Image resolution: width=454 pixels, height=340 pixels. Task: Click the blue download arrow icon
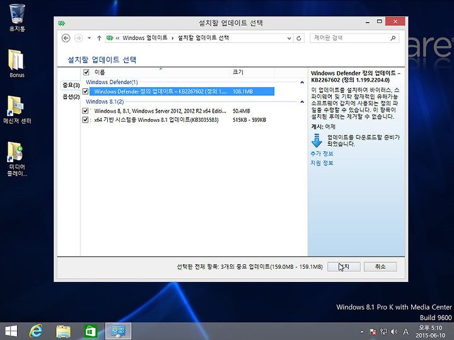[x=317, y=141]
